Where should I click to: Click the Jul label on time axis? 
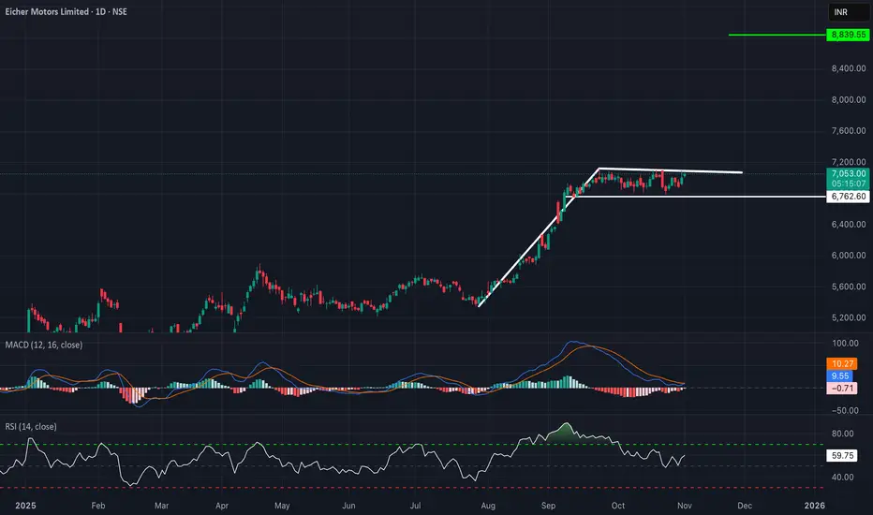[415, 506]
